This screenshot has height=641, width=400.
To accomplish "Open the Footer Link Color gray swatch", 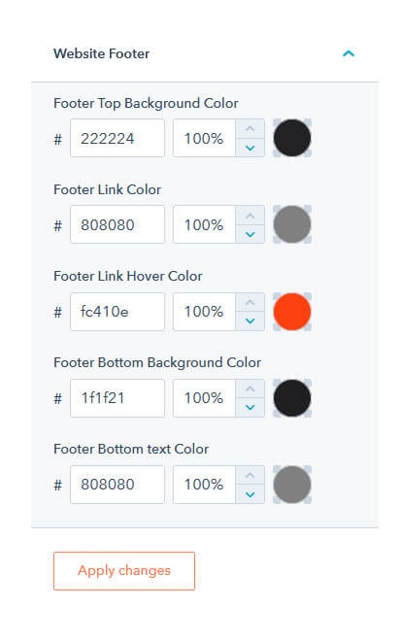I will tap(292, 224).
